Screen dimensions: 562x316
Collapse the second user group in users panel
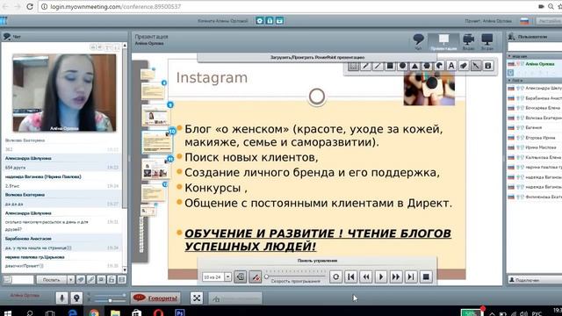[x=509, y=80]
